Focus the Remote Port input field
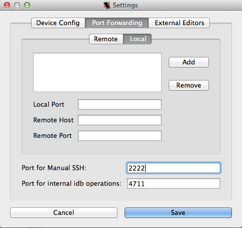The height and width of the screenshot is (228, 242). (x=119, y=135)
